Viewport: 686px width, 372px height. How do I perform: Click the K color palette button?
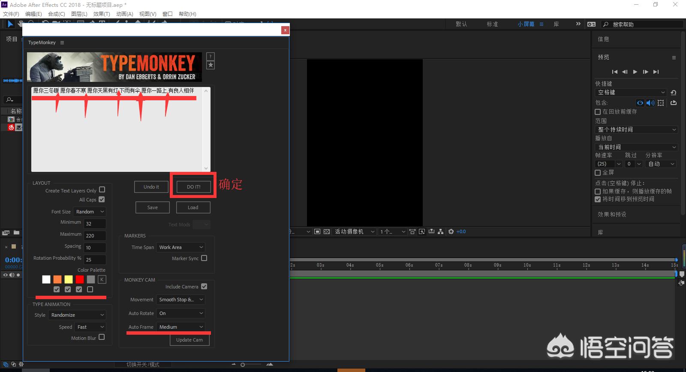[102, 279]
